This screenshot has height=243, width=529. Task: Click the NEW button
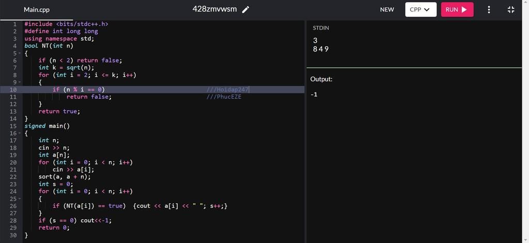pyautogui.click(x=387, y=9)
